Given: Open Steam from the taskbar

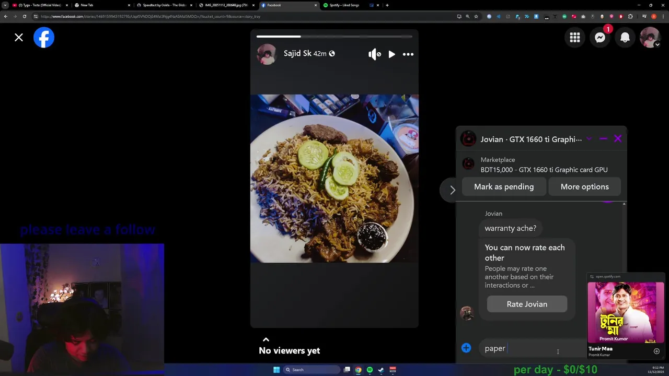Looking at the screenshot, I should pos(381,370).
